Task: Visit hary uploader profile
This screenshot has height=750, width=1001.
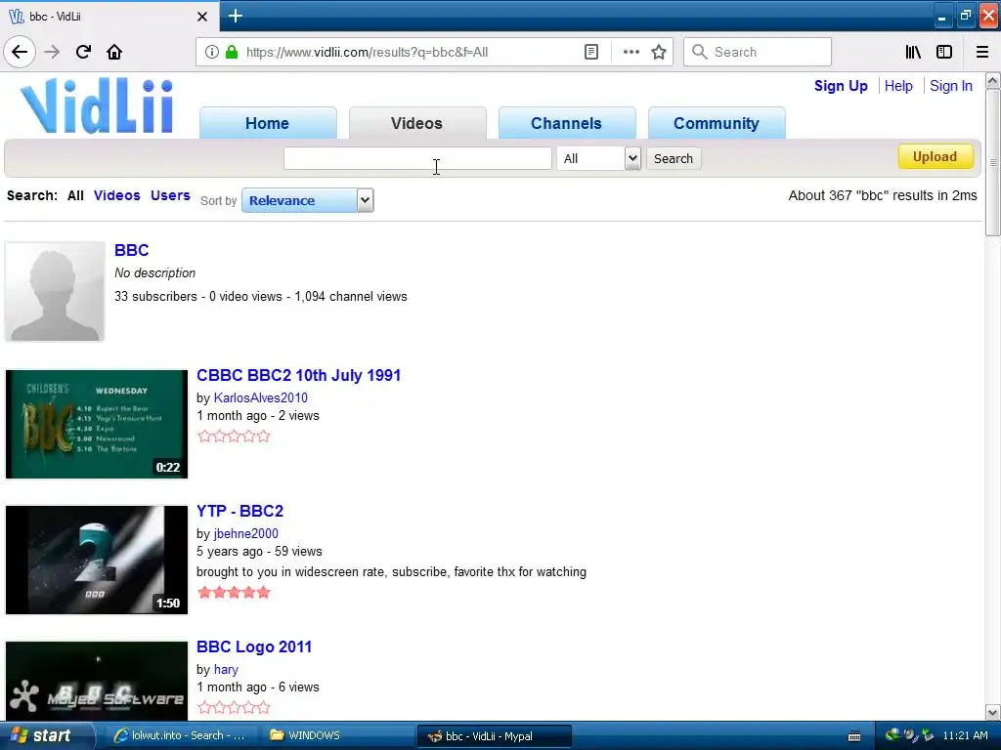Action: coord(226,670)
